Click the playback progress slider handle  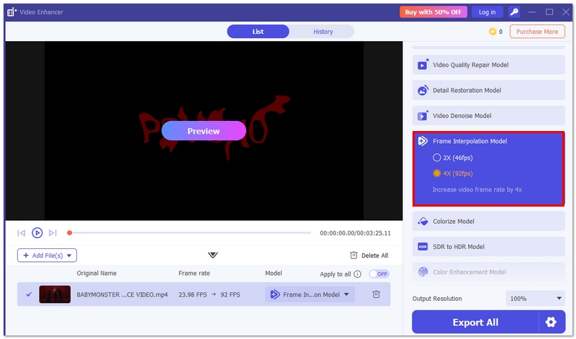point(69,233)
